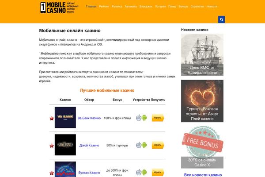Open Джой Казино review link

[89, 145]
